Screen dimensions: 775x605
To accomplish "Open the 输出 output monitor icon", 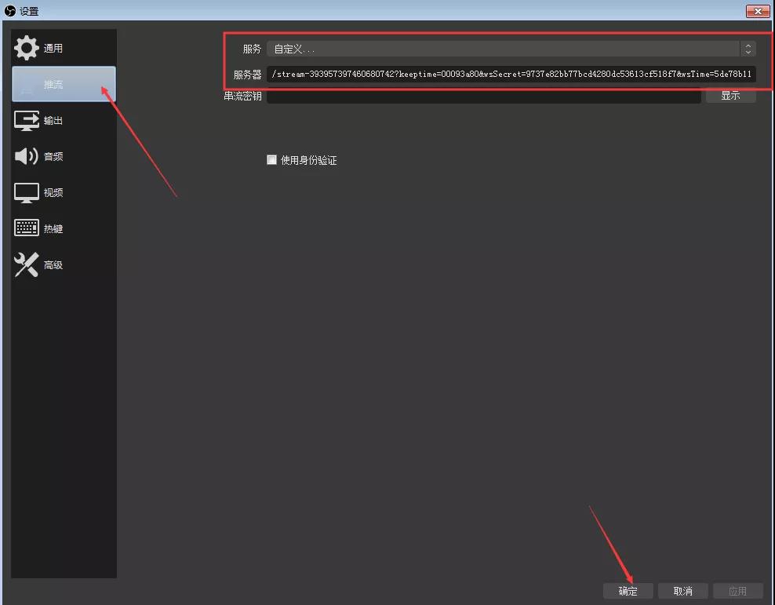I will [x=26, y=121].
